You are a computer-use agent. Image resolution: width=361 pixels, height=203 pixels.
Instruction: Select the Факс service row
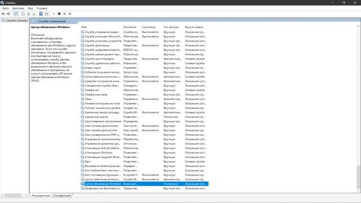[144, 162]
